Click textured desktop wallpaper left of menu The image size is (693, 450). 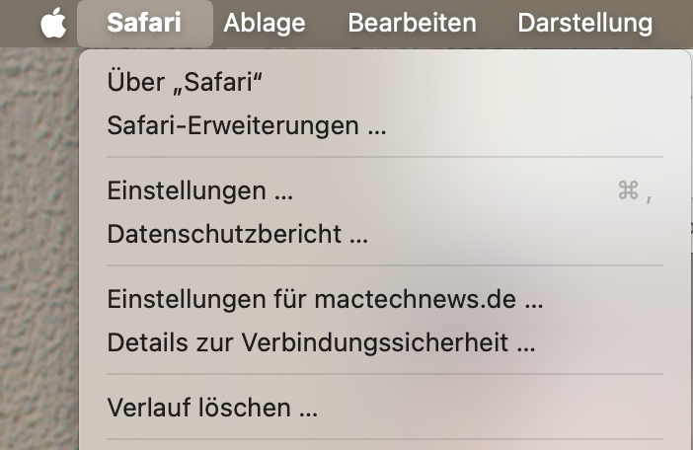[x=38, y=248]
